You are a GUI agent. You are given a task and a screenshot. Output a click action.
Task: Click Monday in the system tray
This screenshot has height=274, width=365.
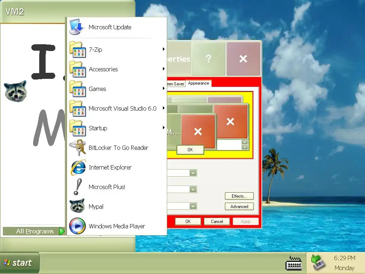coord(345,268)
